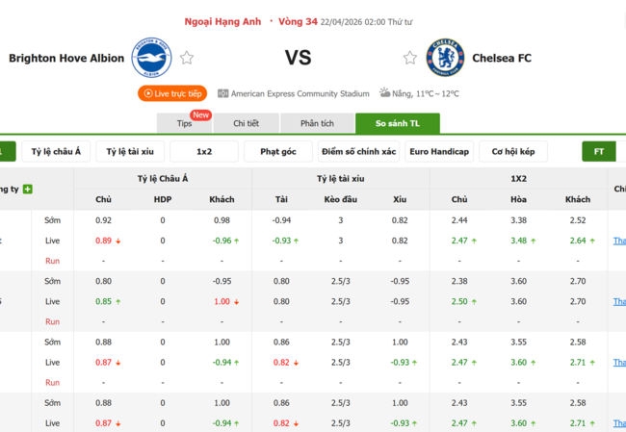Viewport: 626px width, 432px height.
Task: Show the Tỷ lệ tài xỉu odds
Action: pos(130,152)
